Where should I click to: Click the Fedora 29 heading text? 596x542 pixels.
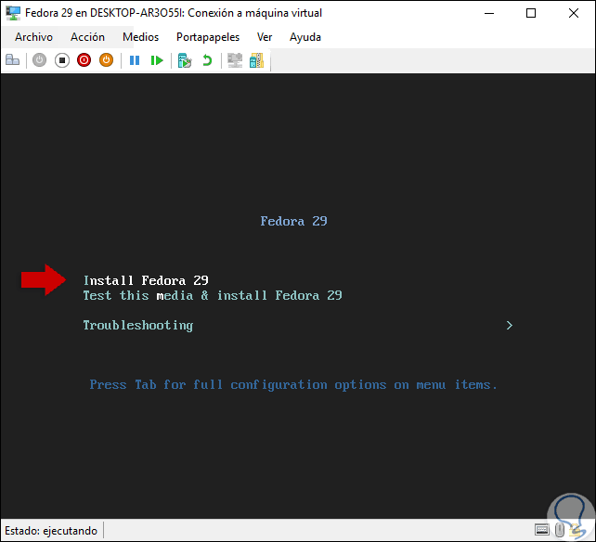pos(293,221)
